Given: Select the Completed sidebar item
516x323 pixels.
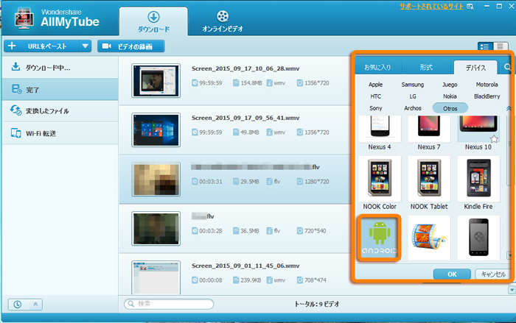Looking at the screenshot, I should point(60,89).
